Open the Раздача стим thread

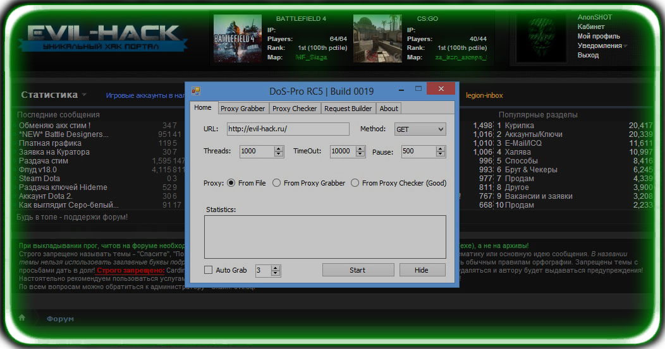click(x=43, y=161)
